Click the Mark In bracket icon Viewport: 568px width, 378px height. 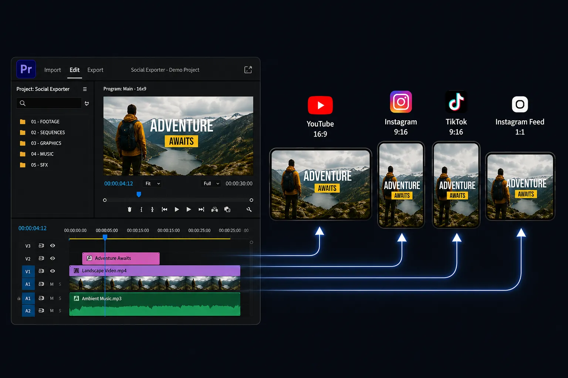pyautogui.click(x=141, y=209)
